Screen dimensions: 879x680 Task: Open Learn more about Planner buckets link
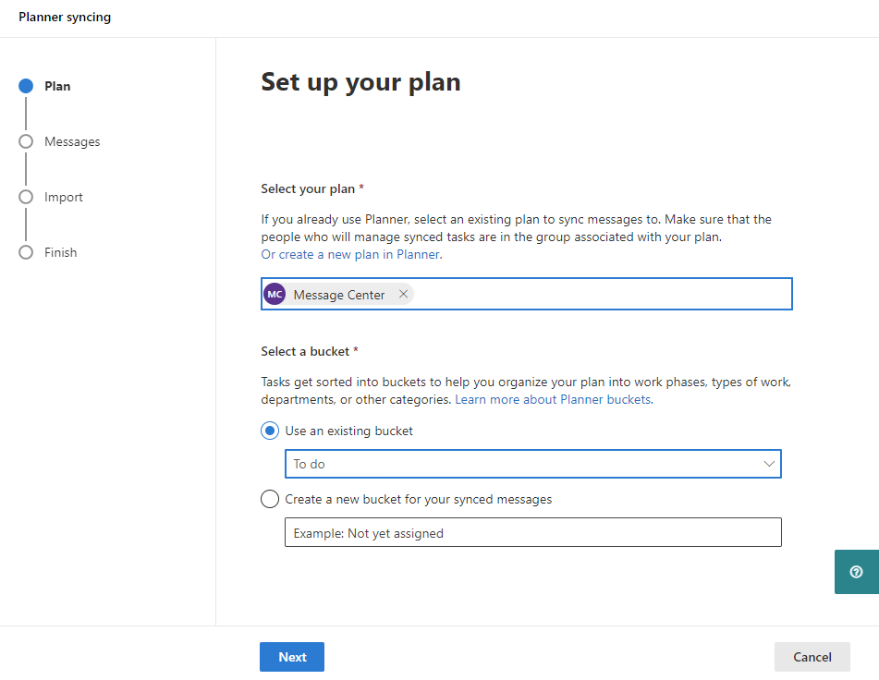point(553,400)
